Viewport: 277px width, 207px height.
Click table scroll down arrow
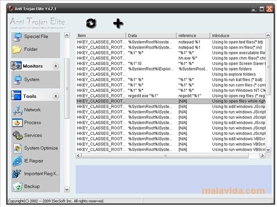268,149
